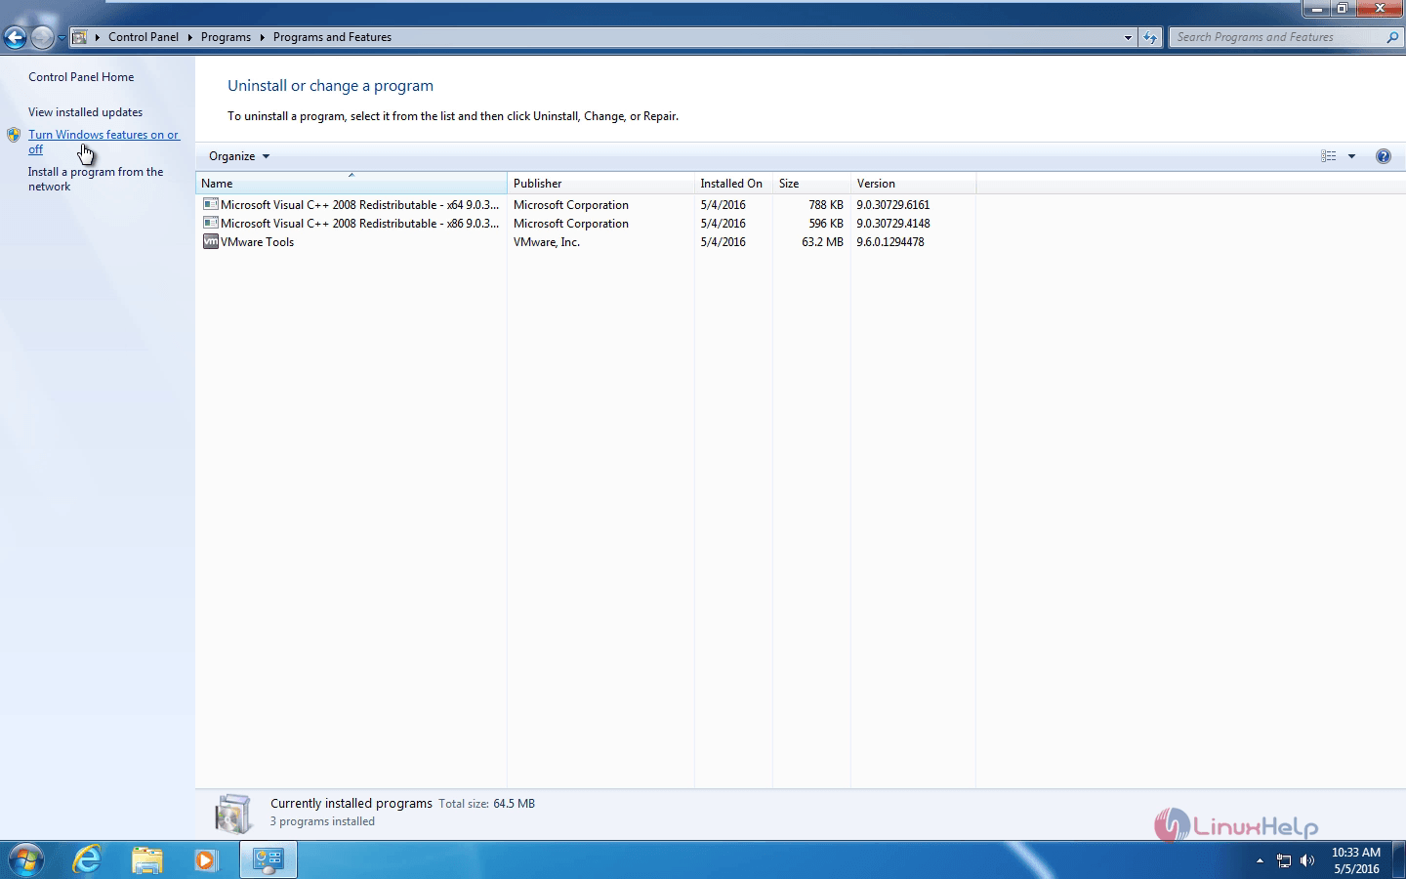Click the Control Panel taskbar button
The width and height of the screenshot is (1406, 879).
(x=268, y=859)
